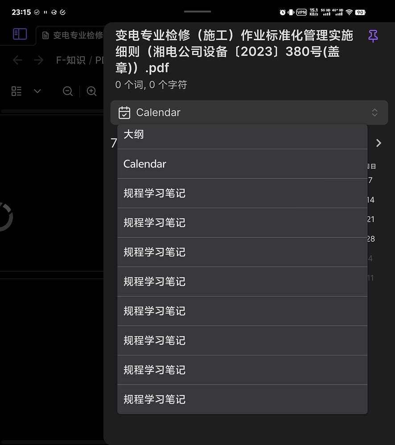This screenshot has width=395, height=445.
Task: Open the F-知识 breadcrumb link
Action: 70,60
